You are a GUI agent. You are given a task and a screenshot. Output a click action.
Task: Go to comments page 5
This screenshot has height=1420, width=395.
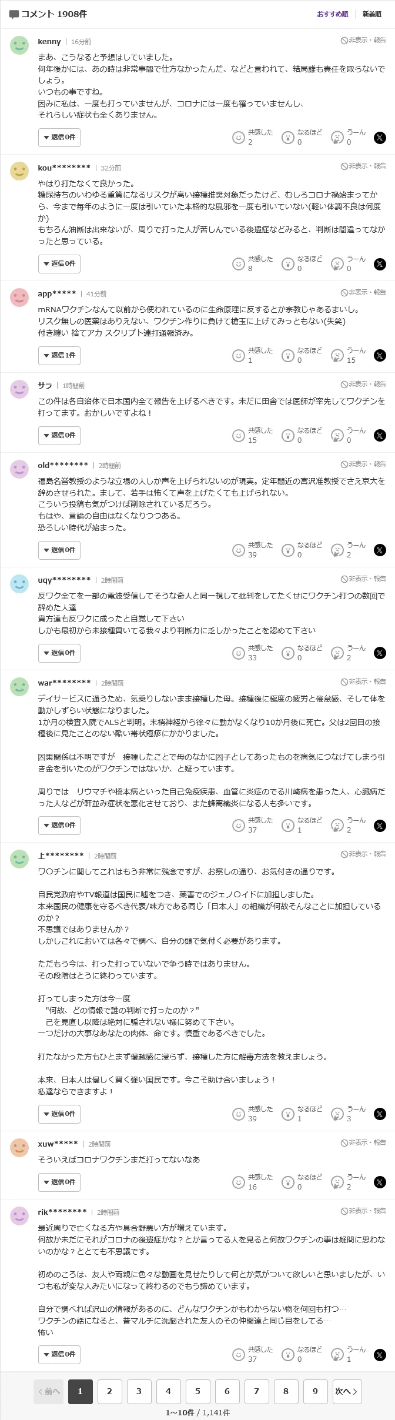197,1391
